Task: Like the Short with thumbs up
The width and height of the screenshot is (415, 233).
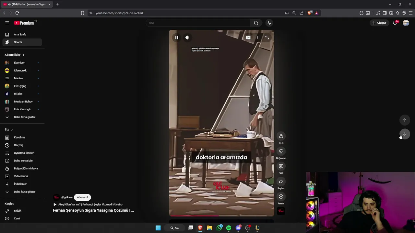Action: (x=281, y=136)
